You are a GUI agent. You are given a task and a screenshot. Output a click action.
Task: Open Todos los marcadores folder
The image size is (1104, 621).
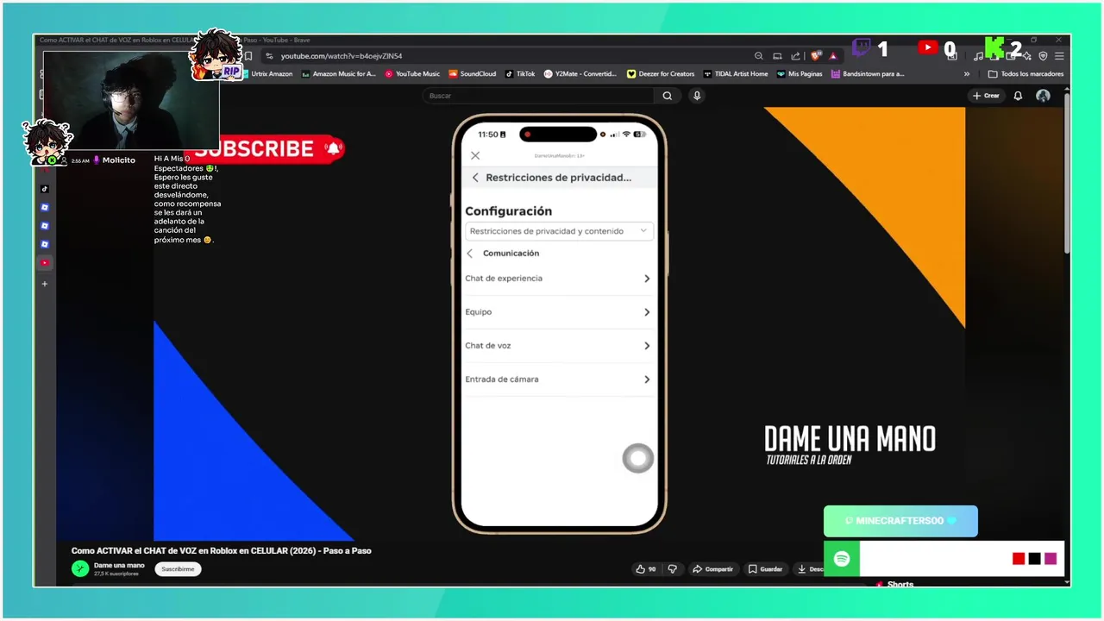[1026, 74]
